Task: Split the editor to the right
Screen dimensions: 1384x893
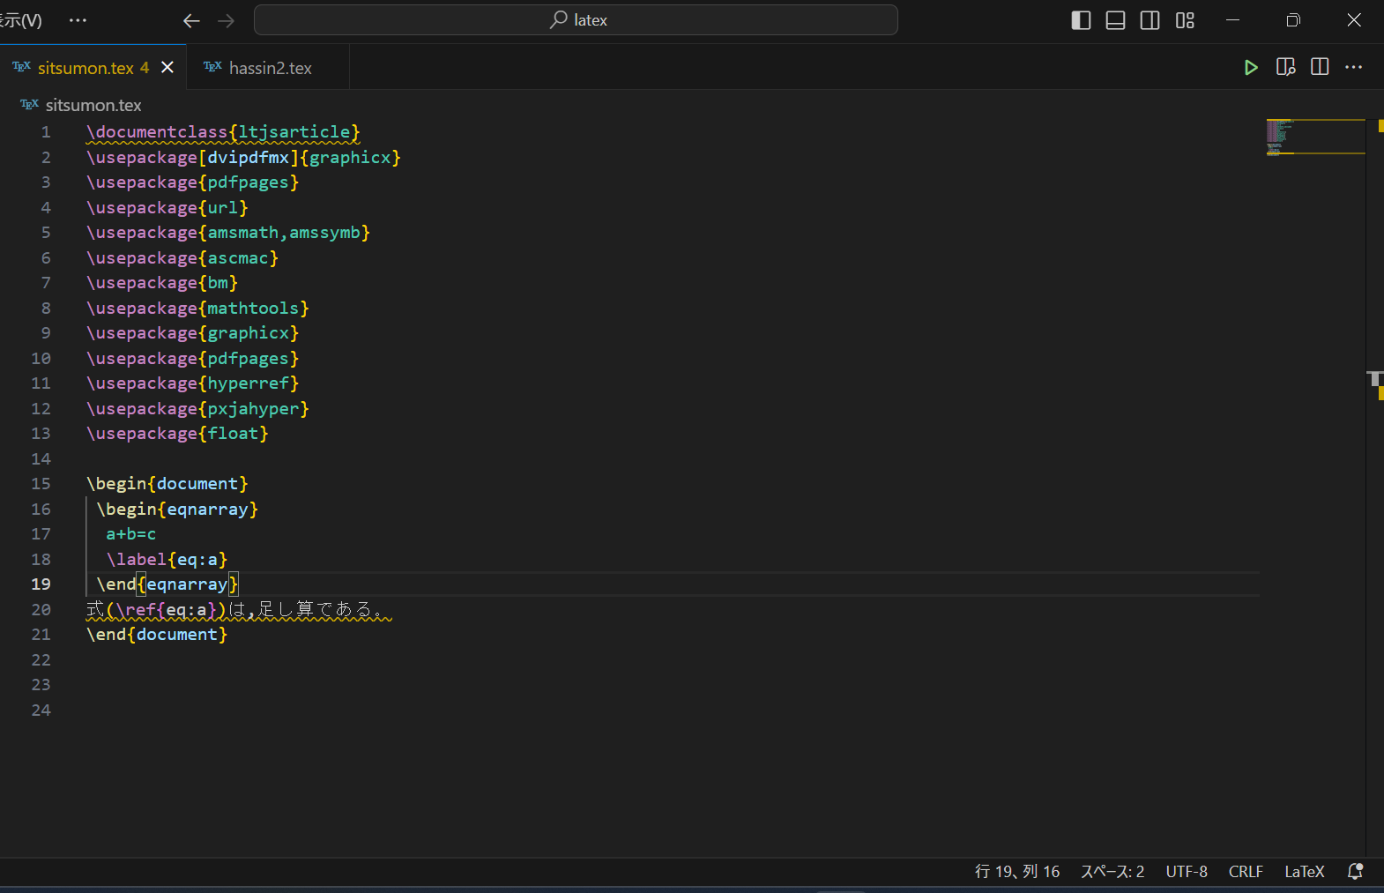Action: point(1320,67)
